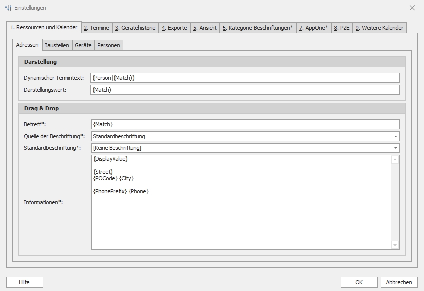Open the Weitere Kalender tab

click(x=379, y=28)
